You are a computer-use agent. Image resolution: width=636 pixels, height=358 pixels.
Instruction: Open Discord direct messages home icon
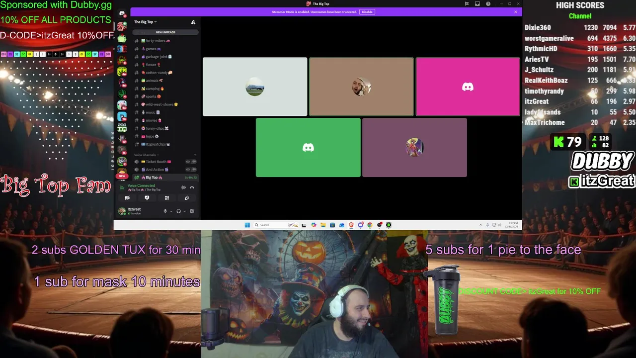pos(122,13)
